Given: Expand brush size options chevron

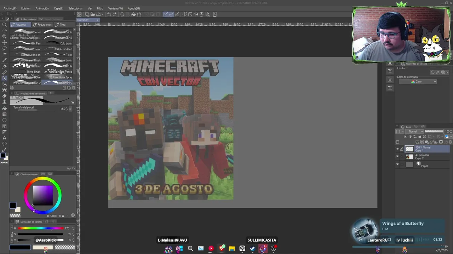Looking at the screenshot, I should (x=70, y=109).
